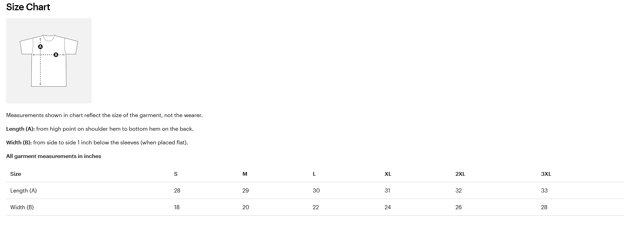Select the M size column header
The width and height of the screenshot is (628, 229).
pos(245,174)
